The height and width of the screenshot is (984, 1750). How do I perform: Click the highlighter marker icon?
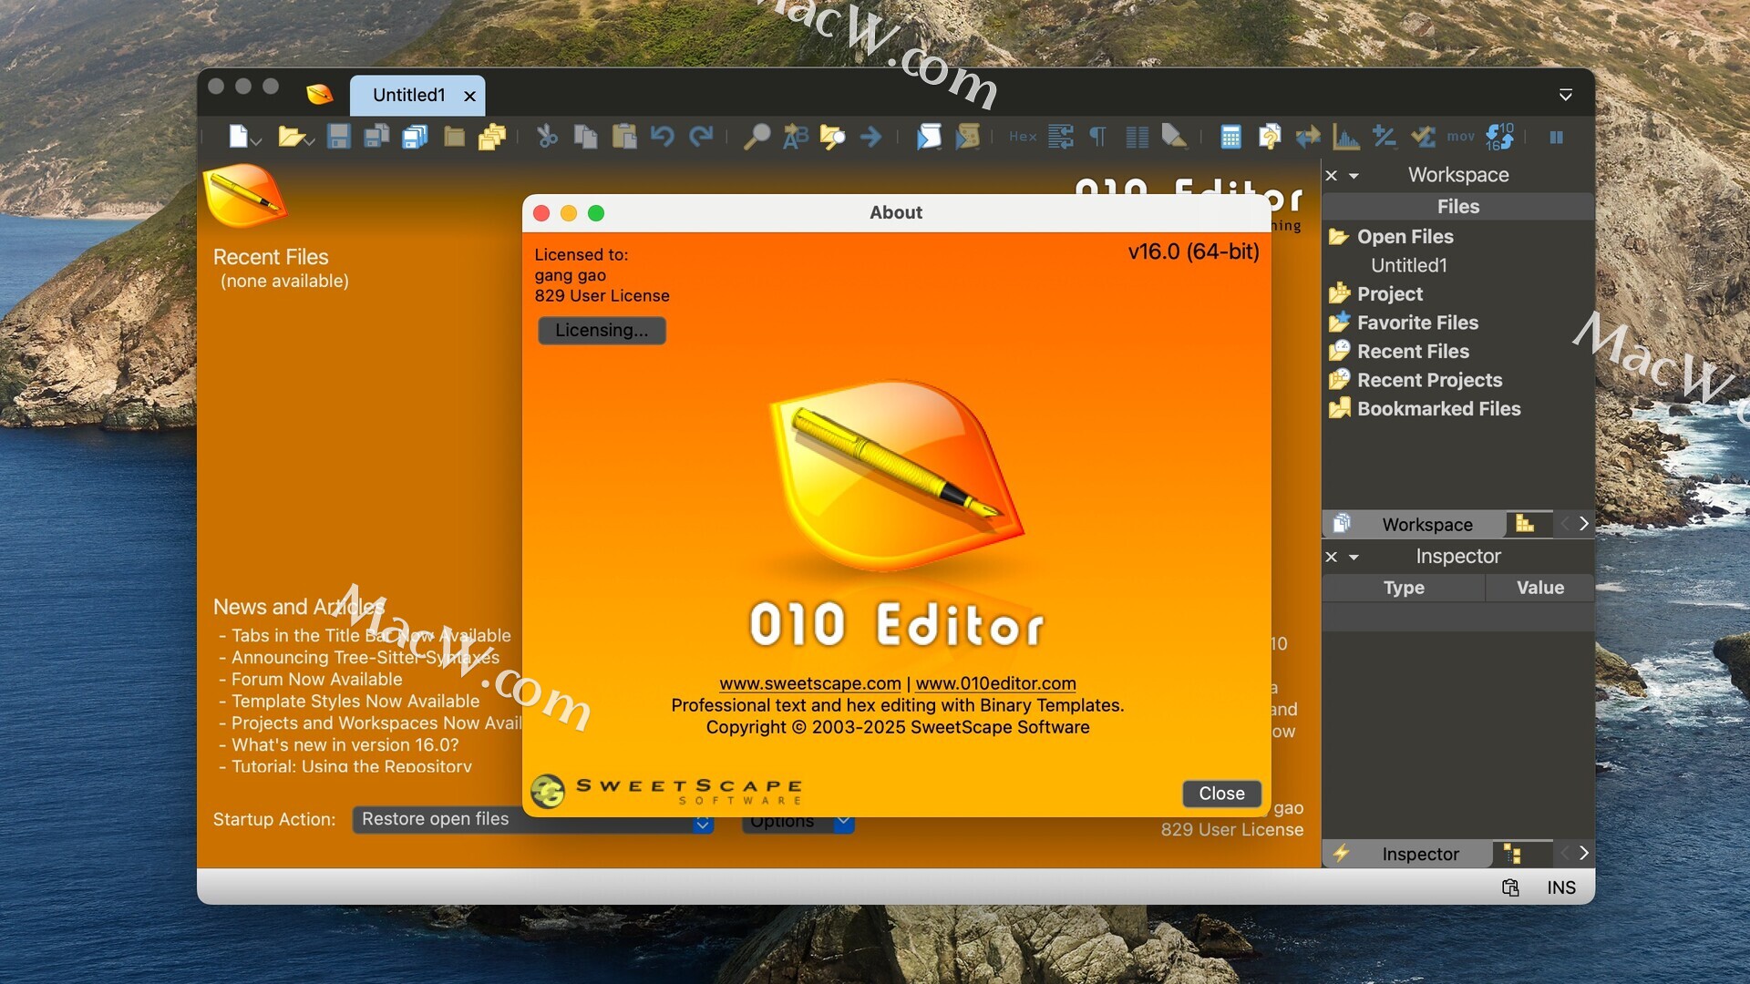pos(1174,137)
